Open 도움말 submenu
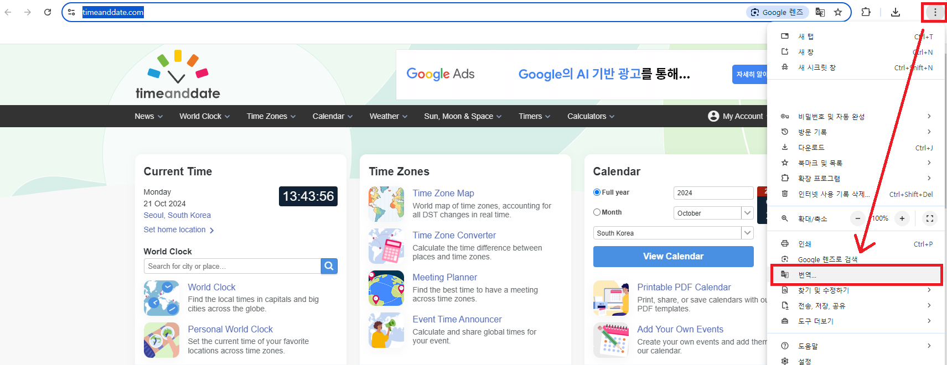The height and width of the screenshot is (365, 947). pyautogui.click(x=856, y=346)
